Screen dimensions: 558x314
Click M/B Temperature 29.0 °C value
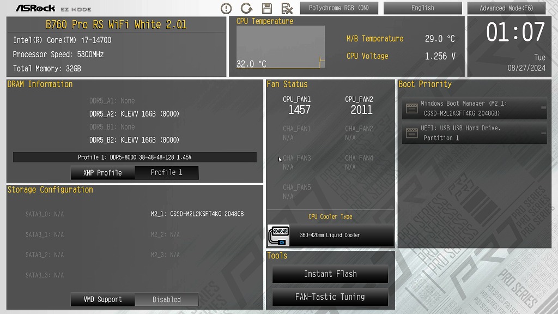440,39
